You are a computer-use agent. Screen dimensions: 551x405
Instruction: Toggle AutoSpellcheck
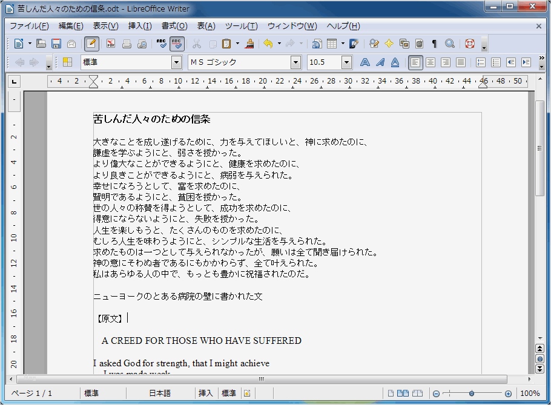(x=177, y=44)
